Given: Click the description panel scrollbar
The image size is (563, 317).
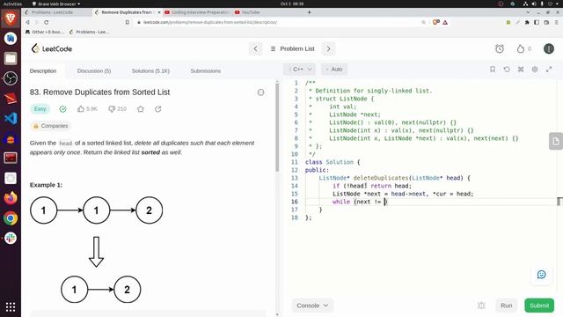Looking at the screenshot, I should [x=277, y=128].
